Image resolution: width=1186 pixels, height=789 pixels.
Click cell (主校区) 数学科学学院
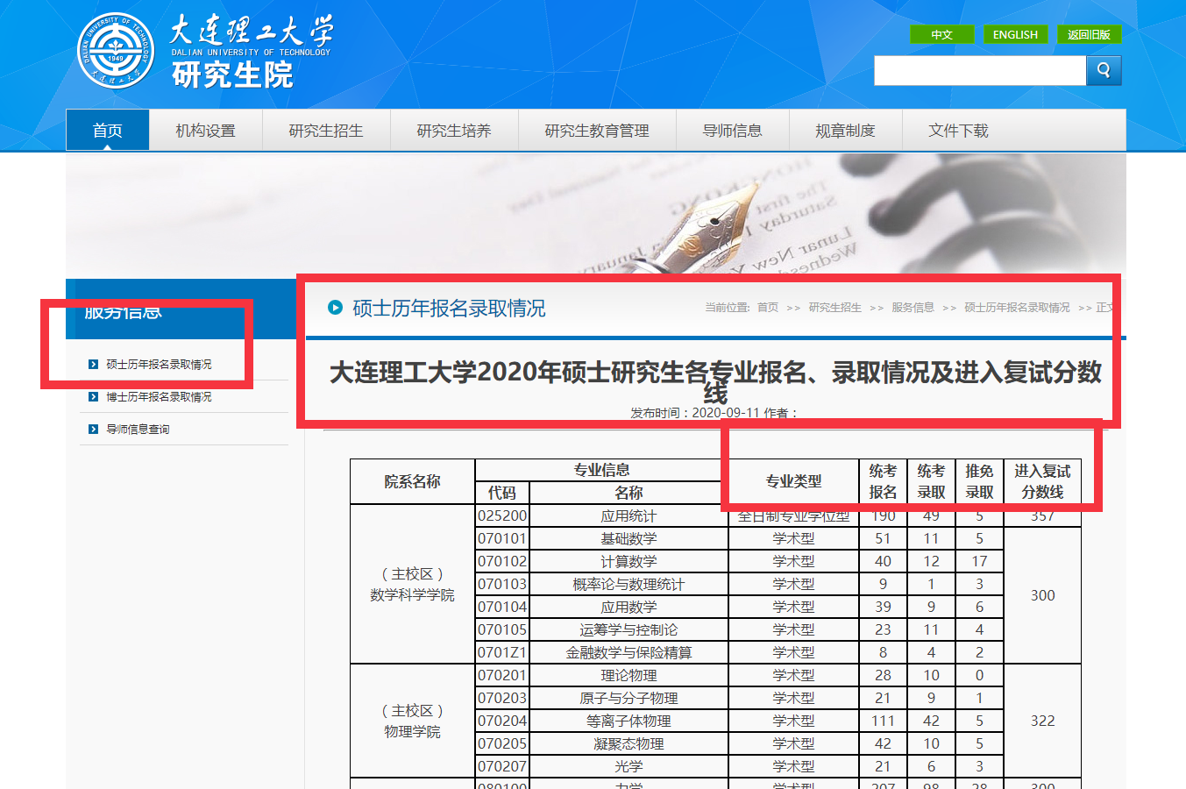pos(412,584)
